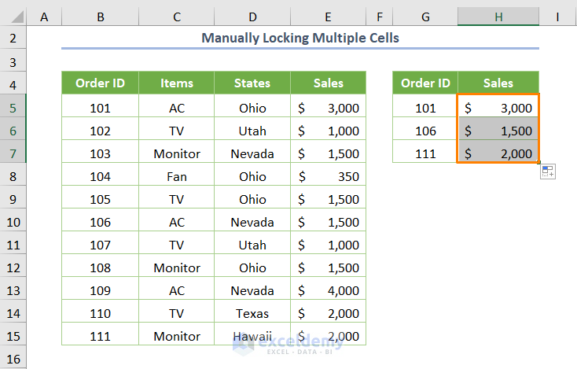577x369 pixels.
Task: Click the title 'Manually Locking Multiple Cells'
Action: click(300, 37)
